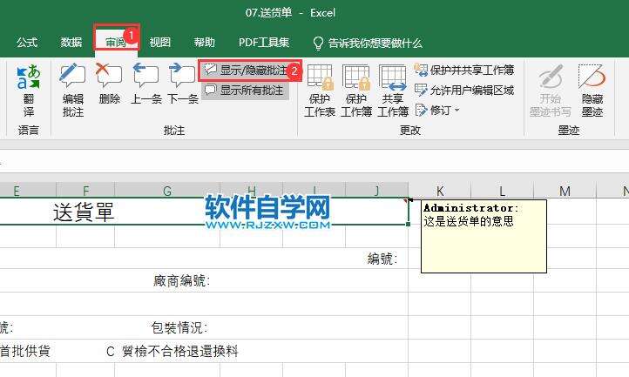Open the Translate (翻译) tool

29,91
